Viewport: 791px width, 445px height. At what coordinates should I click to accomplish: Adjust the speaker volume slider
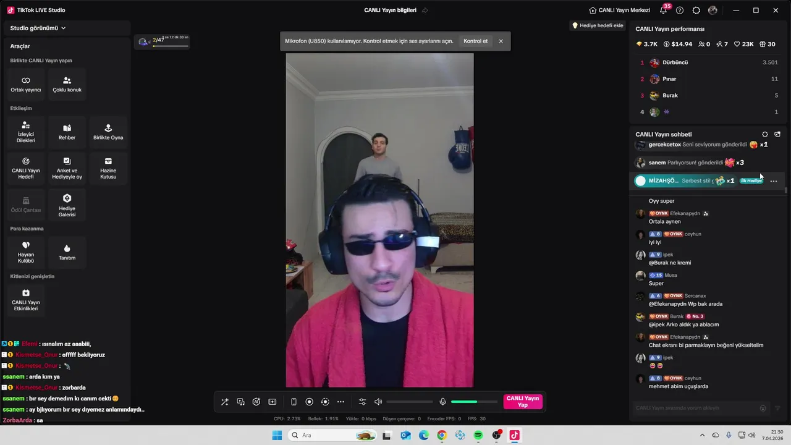click(410, 402)
